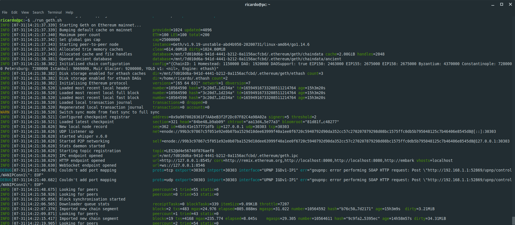
Task: Click the http://127.0.0.1:8545/ URL
Action: point(187,160)
